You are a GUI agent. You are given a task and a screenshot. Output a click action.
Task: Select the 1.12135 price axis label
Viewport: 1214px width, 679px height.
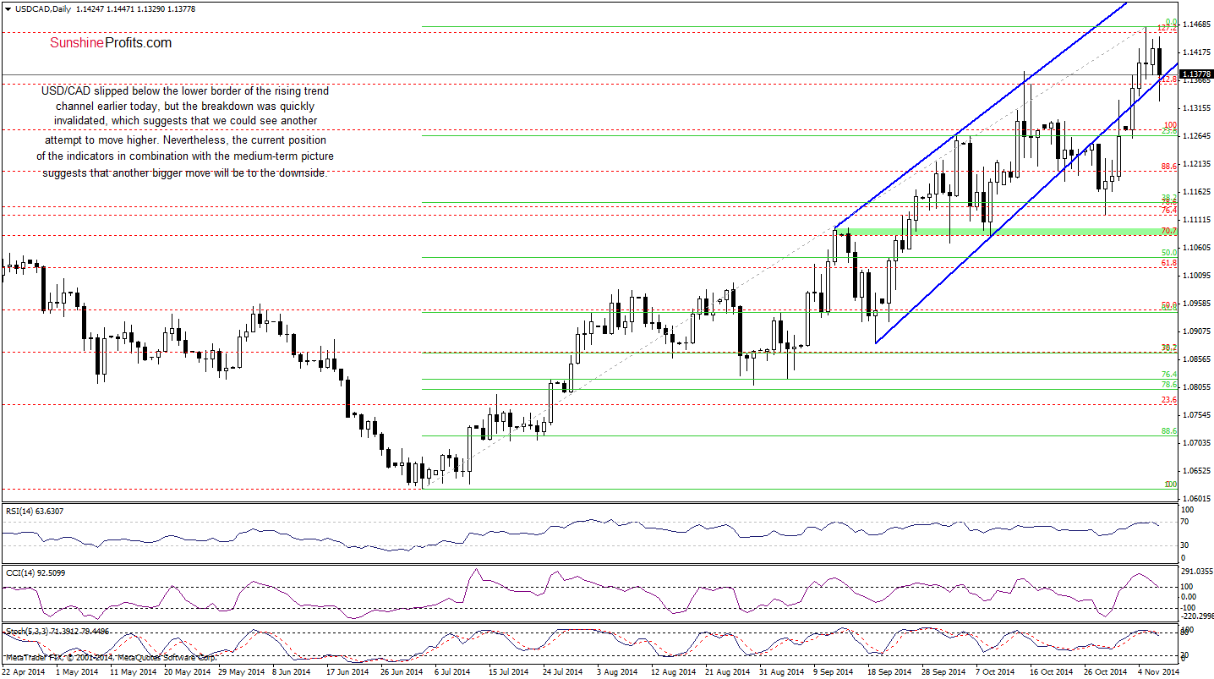point(1197,164)
